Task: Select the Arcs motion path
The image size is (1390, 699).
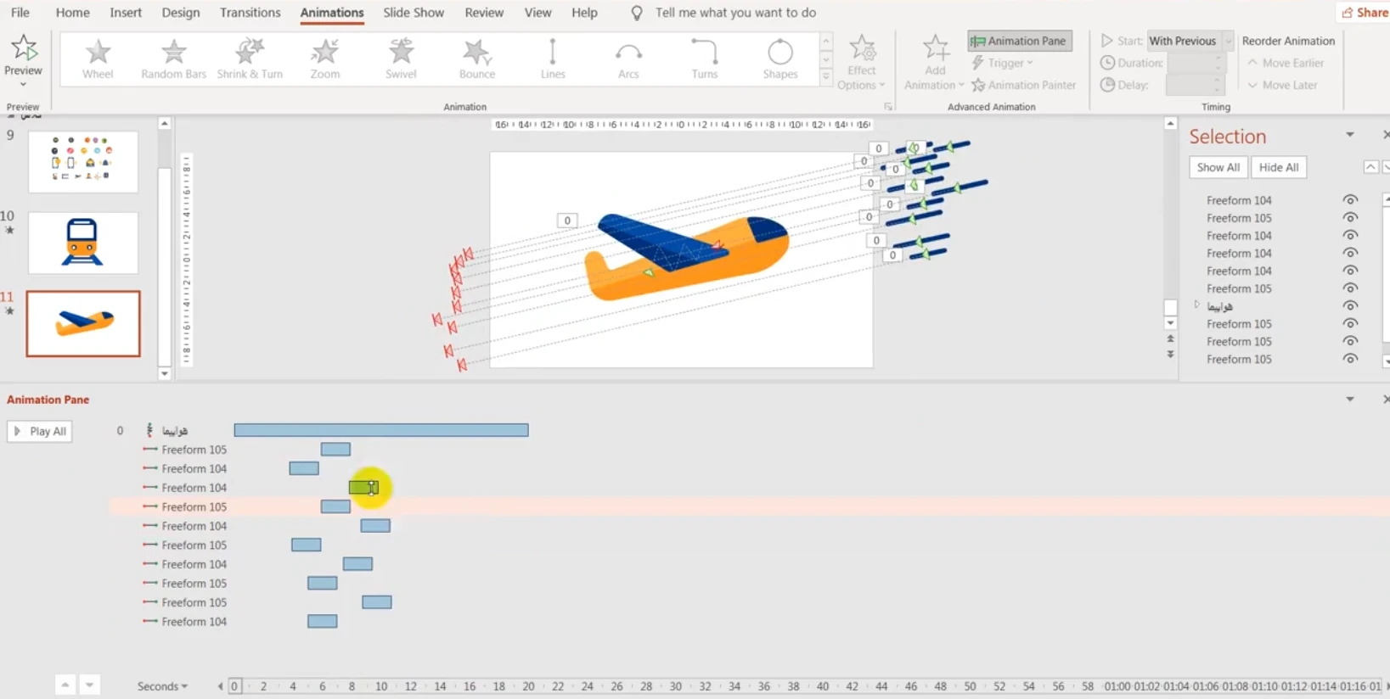Action: [628, 59]
